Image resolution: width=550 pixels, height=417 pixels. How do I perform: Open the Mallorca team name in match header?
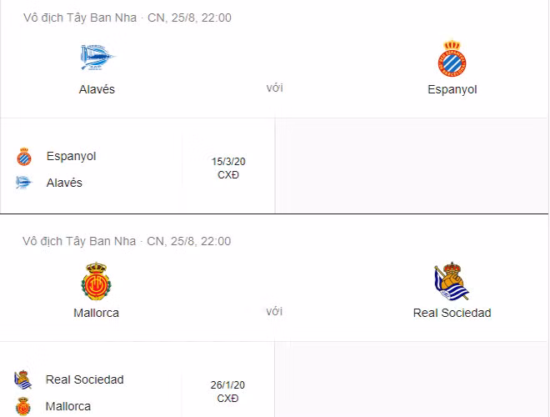pos(97,313)
